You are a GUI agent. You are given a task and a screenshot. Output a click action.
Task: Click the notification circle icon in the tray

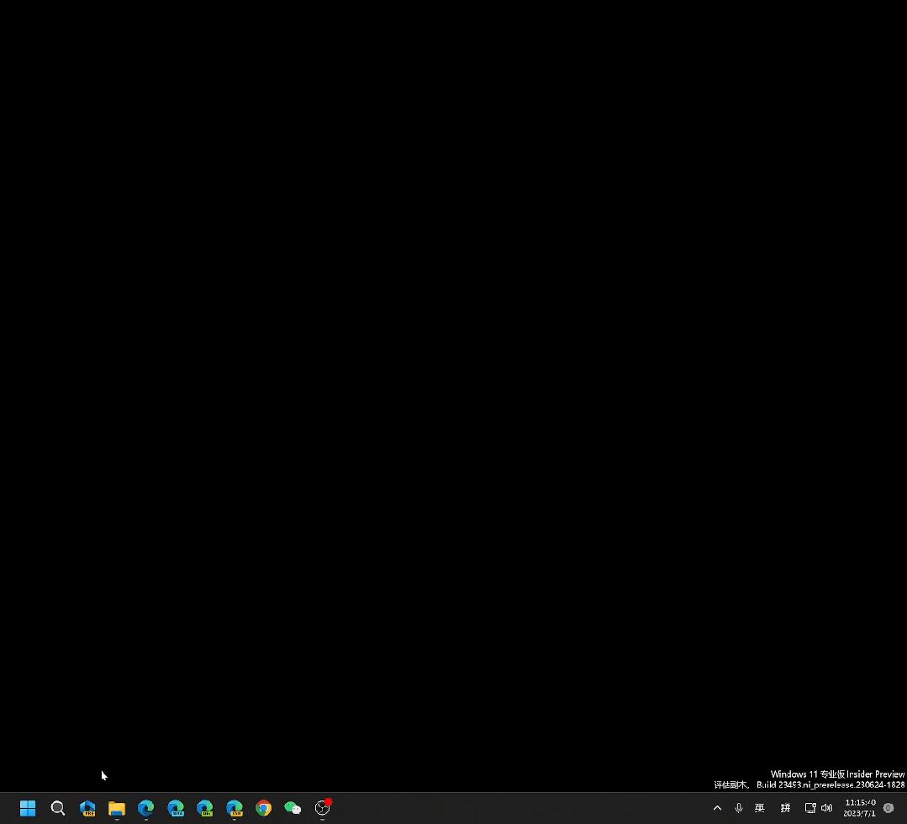(888, 808)
